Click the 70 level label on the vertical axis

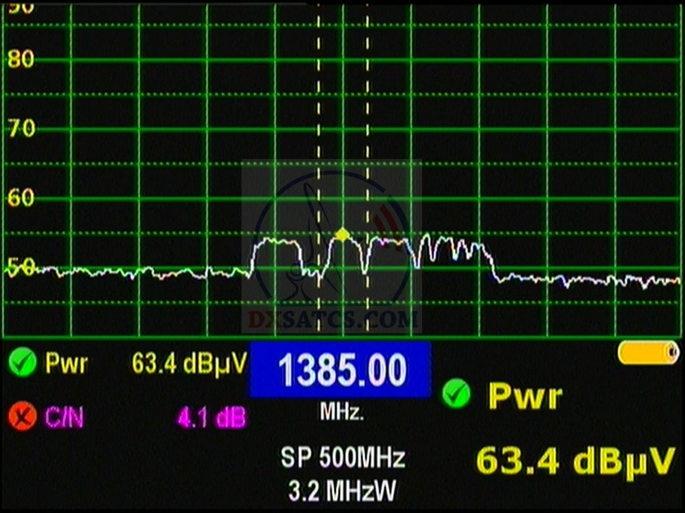[x=20, y=128]
